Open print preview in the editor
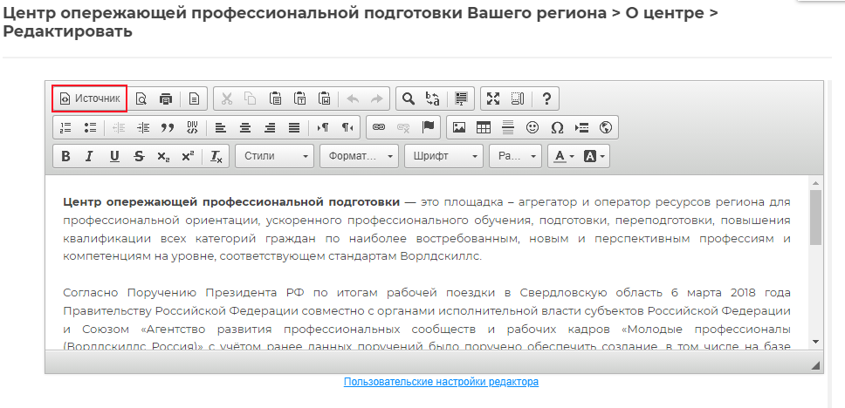 pyautogui.click(x=141, y=99)
